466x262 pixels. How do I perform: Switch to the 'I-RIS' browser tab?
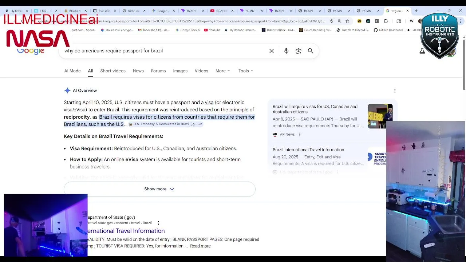(x=45, y=11)
